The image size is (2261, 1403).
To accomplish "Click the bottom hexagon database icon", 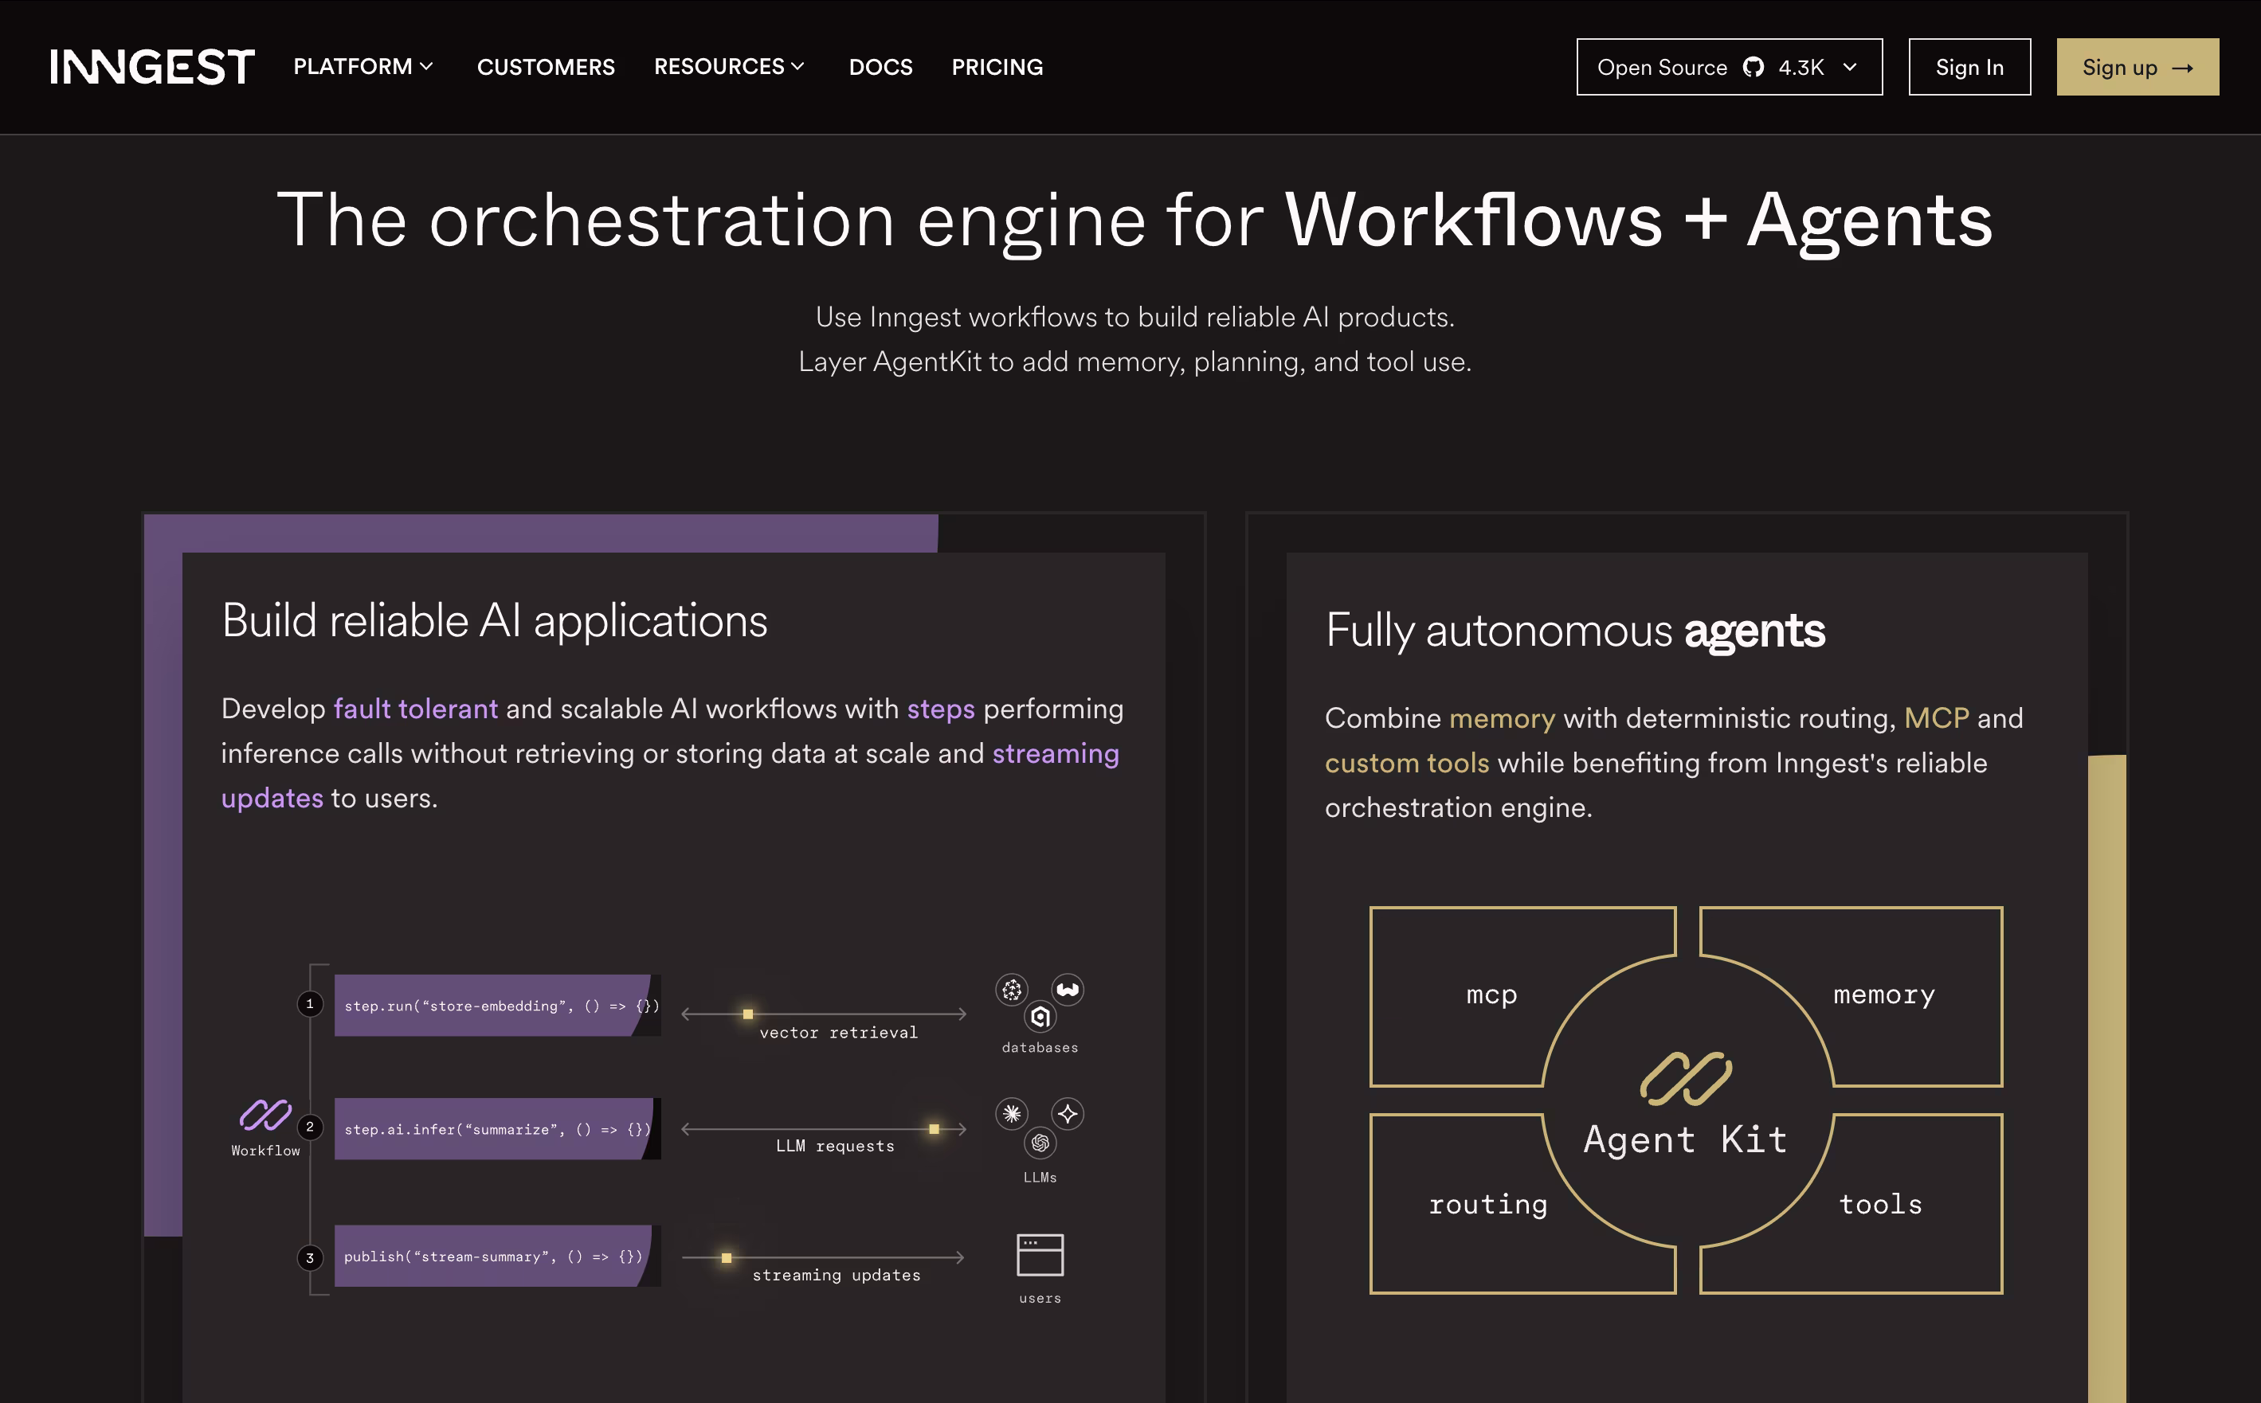I will click(1040, 1018).
